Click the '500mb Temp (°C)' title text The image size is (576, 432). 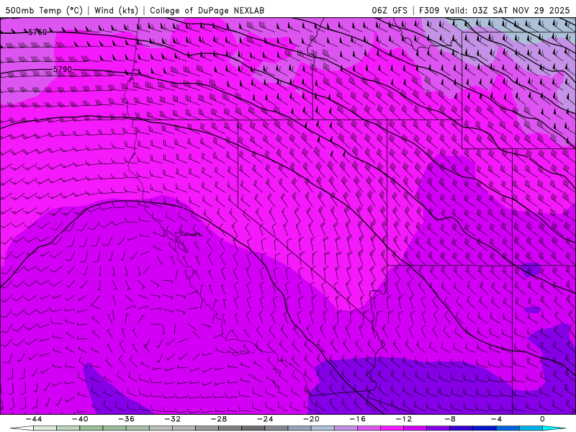(x=44, y=10)
